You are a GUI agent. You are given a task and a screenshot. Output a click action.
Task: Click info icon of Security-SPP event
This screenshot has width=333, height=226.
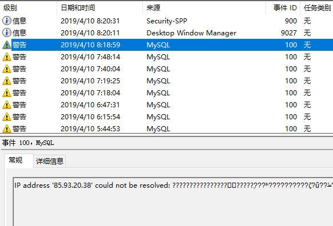coord(7,21)
